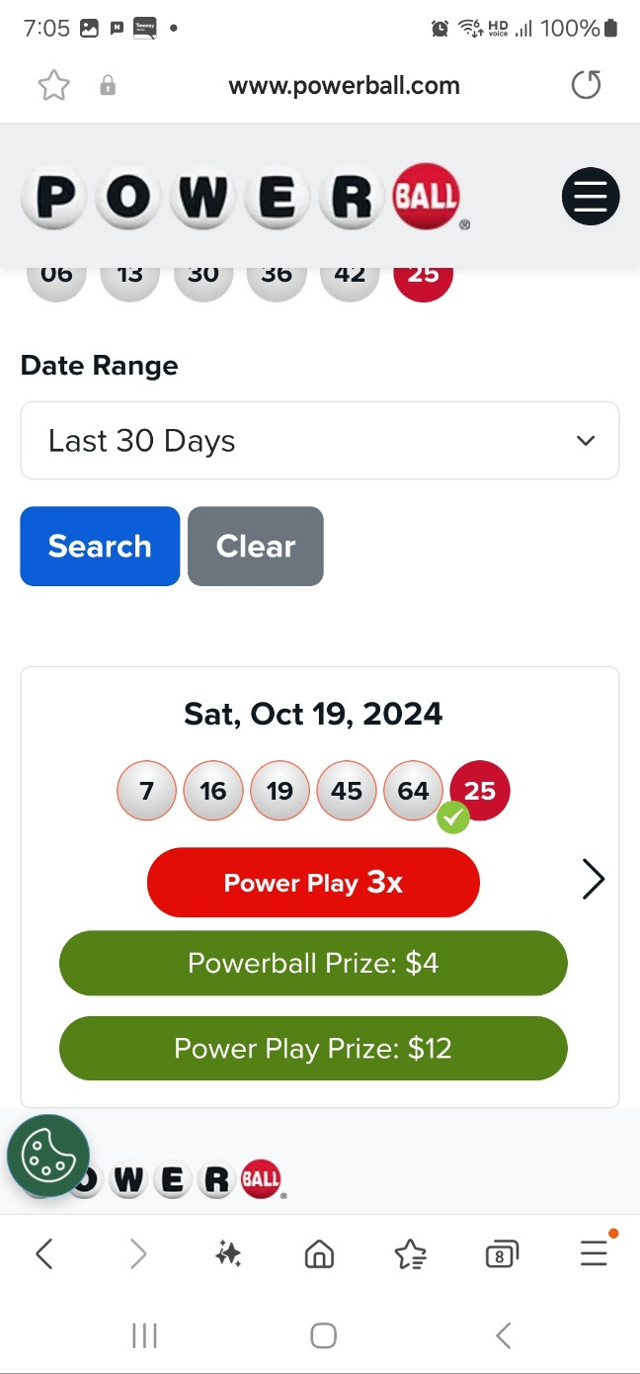
Task: Select the red Powerball 25 ball
Action: point(480,791)
